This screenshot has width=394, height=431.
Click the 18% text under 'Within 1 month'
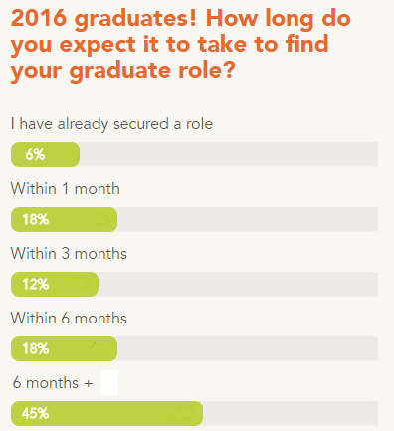(36, 219)
